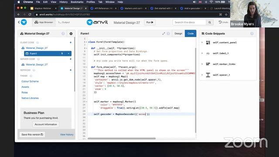The height and width of the screenshot is (157, 279).
Task: Open Roles theme link
Action: point(24,92)
